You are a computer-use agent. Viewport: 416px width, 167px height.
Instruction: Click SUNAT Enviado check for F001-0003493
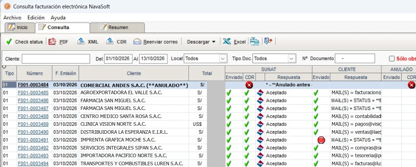[x=229, y=155]
